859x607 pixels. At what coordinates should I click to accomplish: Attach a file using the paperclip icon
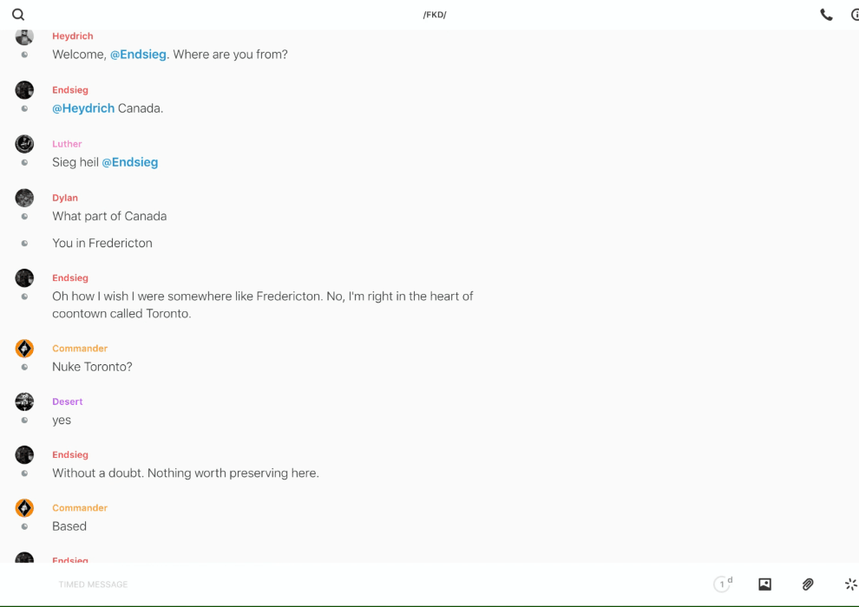tap(808, 584)
